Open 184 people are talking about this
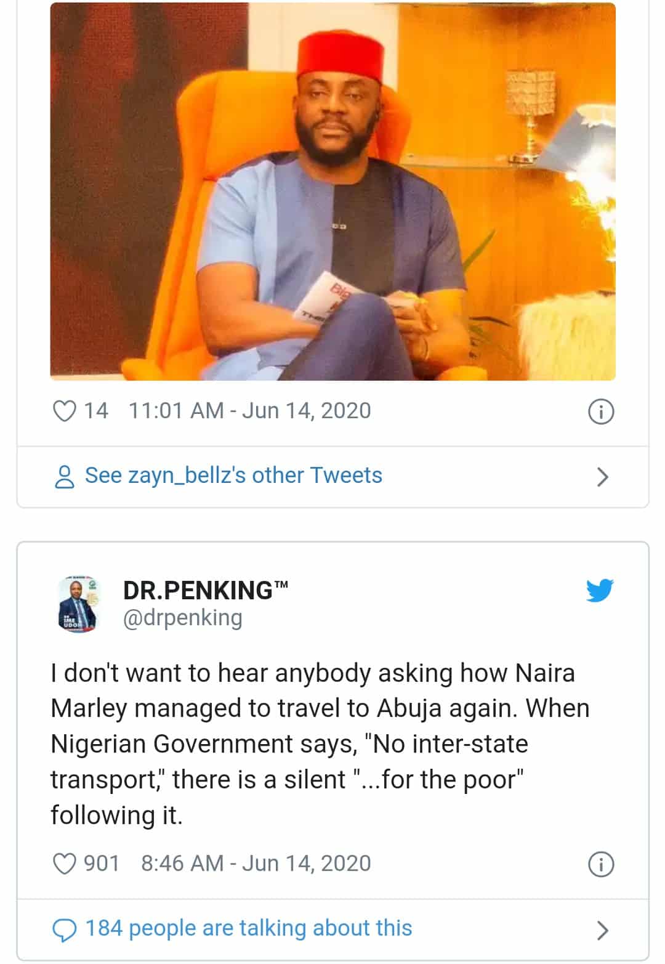665x964 pixels. pos(248,928)
